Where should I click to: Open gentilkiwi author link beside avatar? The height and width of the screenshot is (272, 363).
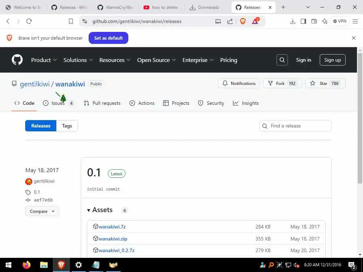tap(44, 181)
